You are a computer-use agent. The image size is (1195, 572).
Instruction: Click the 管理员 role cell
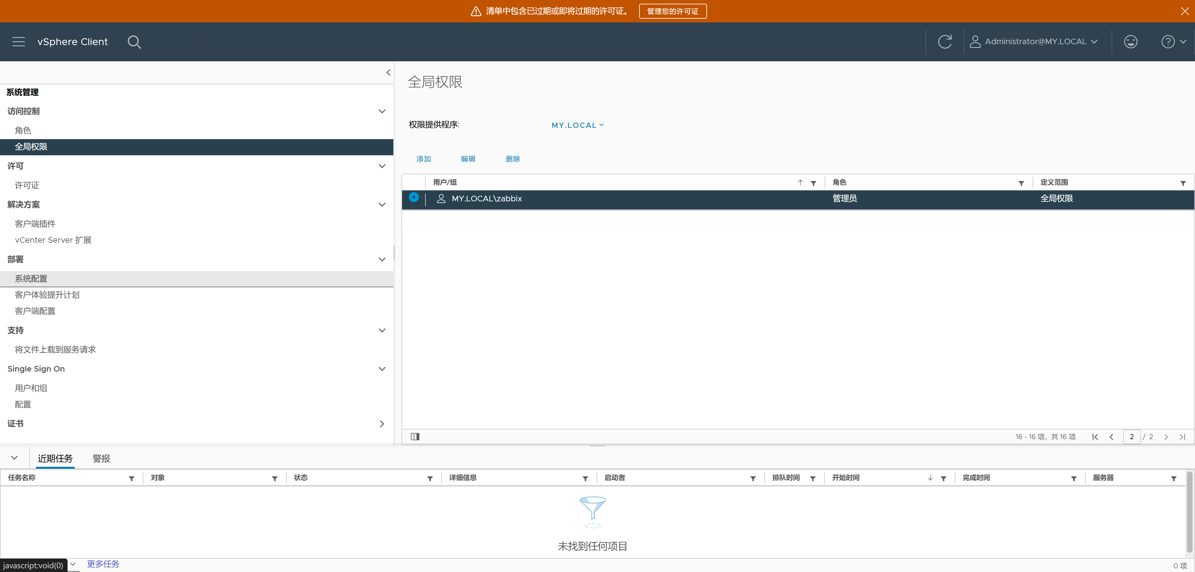click(844, 199)
